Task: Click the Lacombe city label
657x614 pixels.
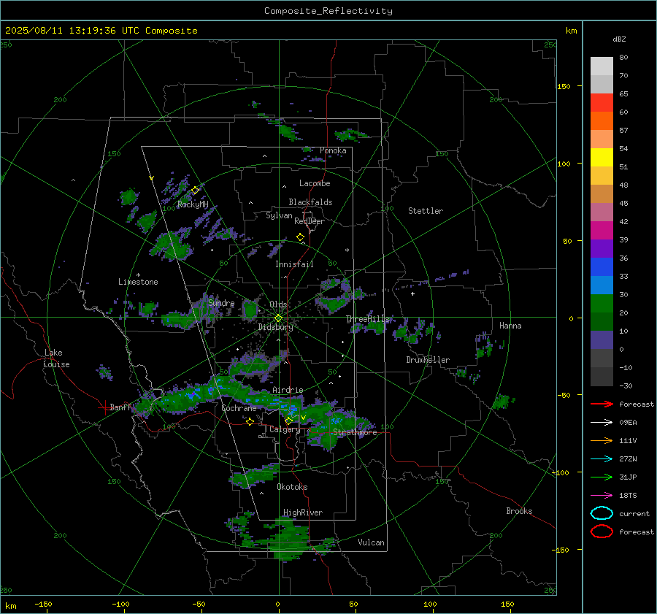Action: pos(315,183)
